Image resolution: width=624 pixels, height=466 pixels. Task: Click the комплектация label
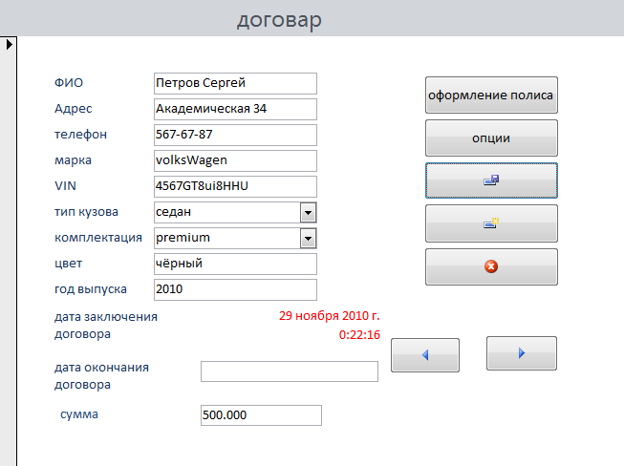click(x=98, y=238)
